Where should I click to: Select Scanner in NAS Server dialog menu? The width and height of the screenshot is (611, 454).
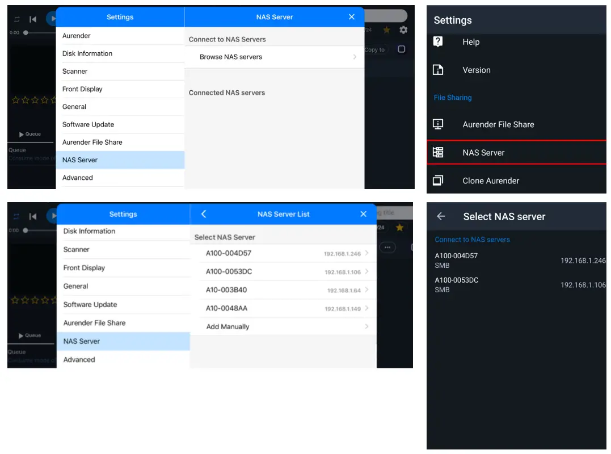[x=120, y=72]
